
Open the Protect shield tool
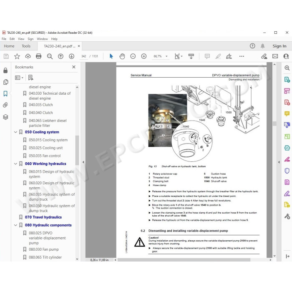(287, 171)
